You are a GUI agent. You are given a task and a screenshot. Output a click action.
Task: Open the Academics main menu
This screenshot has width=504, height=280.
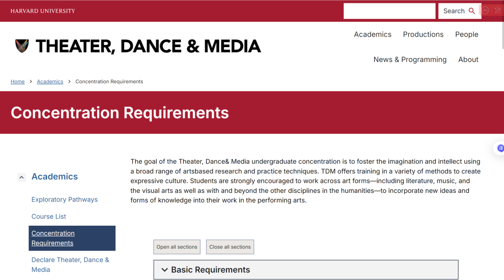pos(373,34)
